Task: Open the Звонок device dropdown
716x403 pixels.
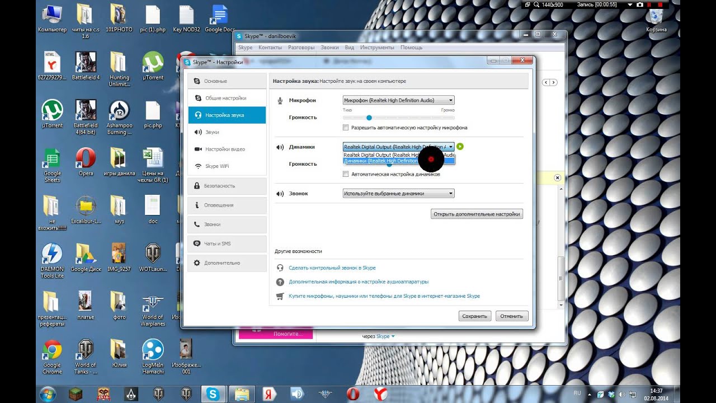Action: pyautogui.click(x=398, y=194)
